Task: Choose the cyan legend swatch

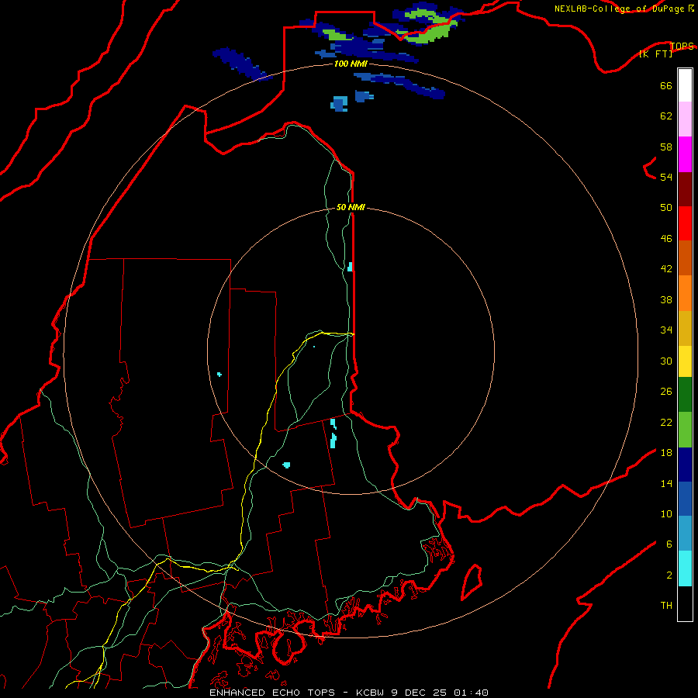Action: [x=685, y=568]
